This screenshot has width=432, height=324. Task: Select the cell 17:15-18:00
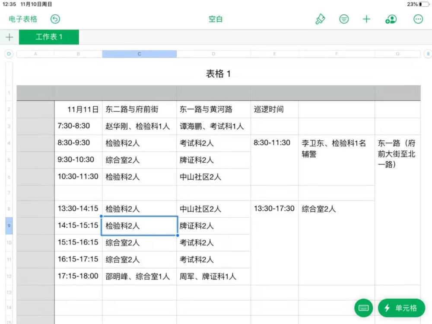(x=78, y=276)
